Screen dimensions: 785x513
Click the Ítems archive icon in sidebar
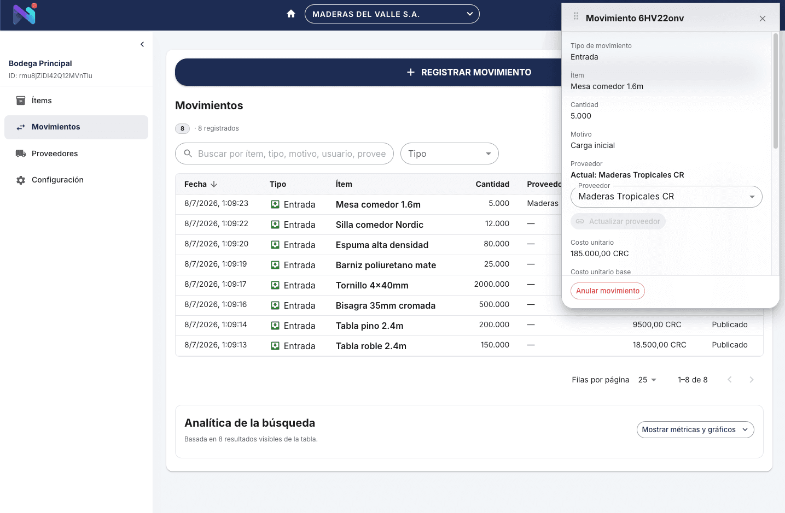21,101
